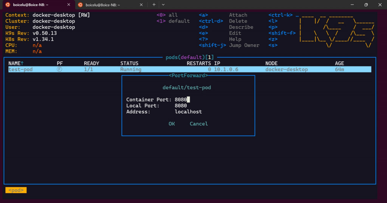The height and width of the screenshot is (203, 387).
Task: Select the <0> all namespace shortcut
Action: 167,15
